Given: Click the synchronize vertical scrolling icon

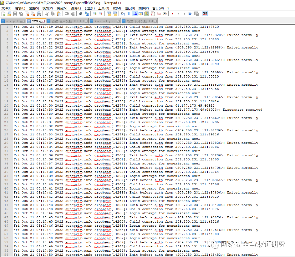Looking at the screenshot, I should (x=109, y=14).
